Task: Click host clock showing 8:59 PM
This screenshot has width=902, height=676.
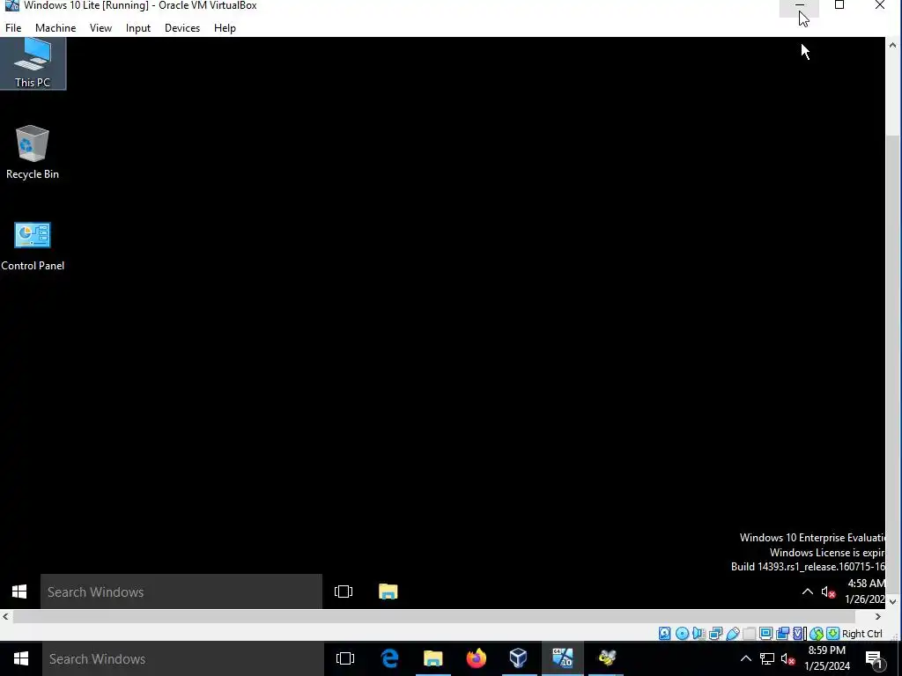Action: click(x=827, y=658)
